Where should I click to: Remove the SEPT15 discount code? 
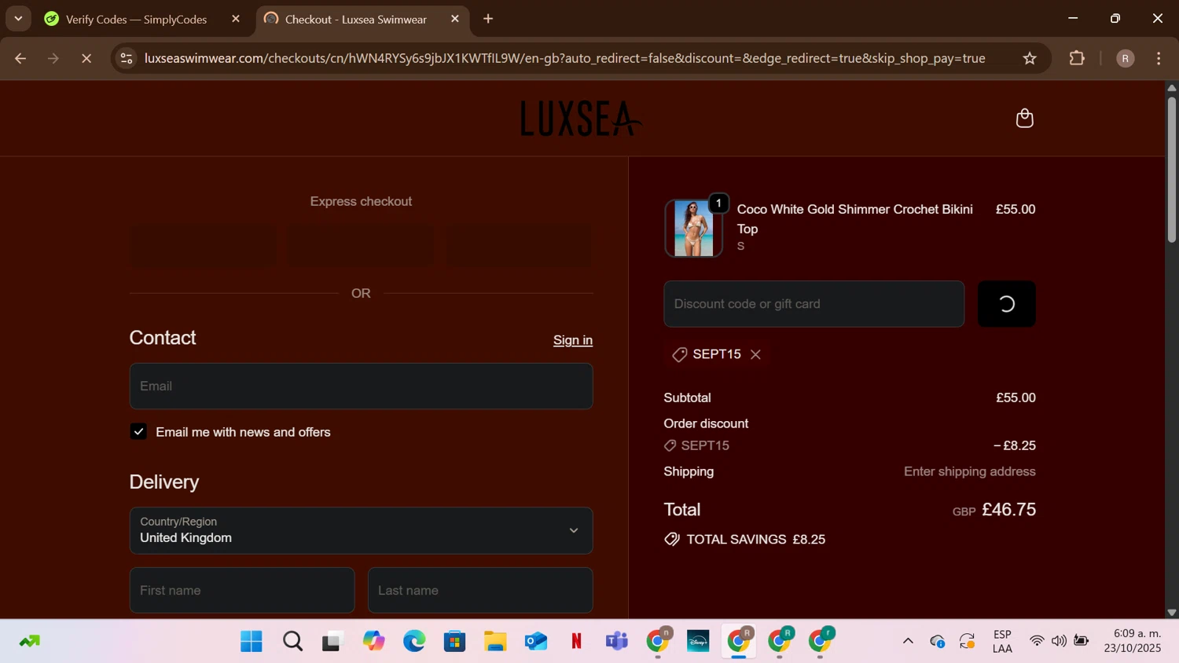pyautogui.click(x=755, y=355)
